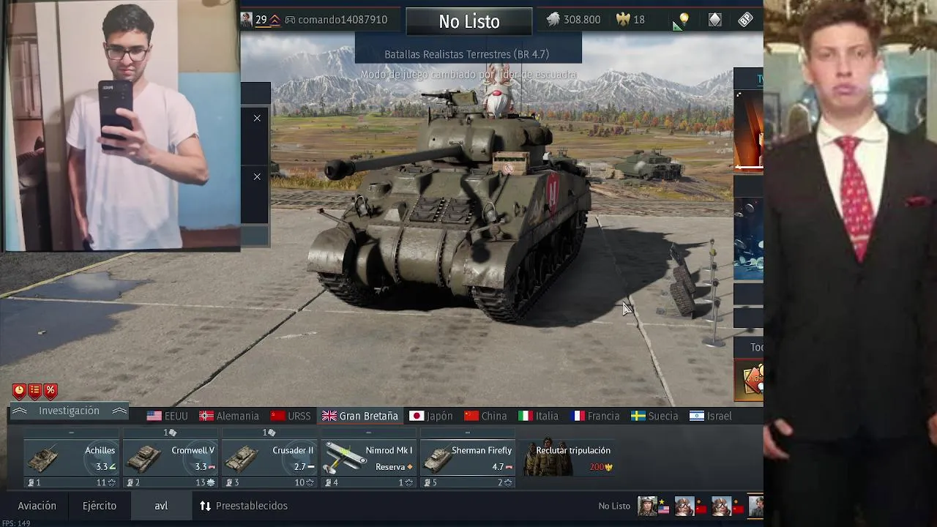This screenshot has height=527, width=937.
Task: Select game mode Batallas Realistas Terrestres
Action: (467, 54)
